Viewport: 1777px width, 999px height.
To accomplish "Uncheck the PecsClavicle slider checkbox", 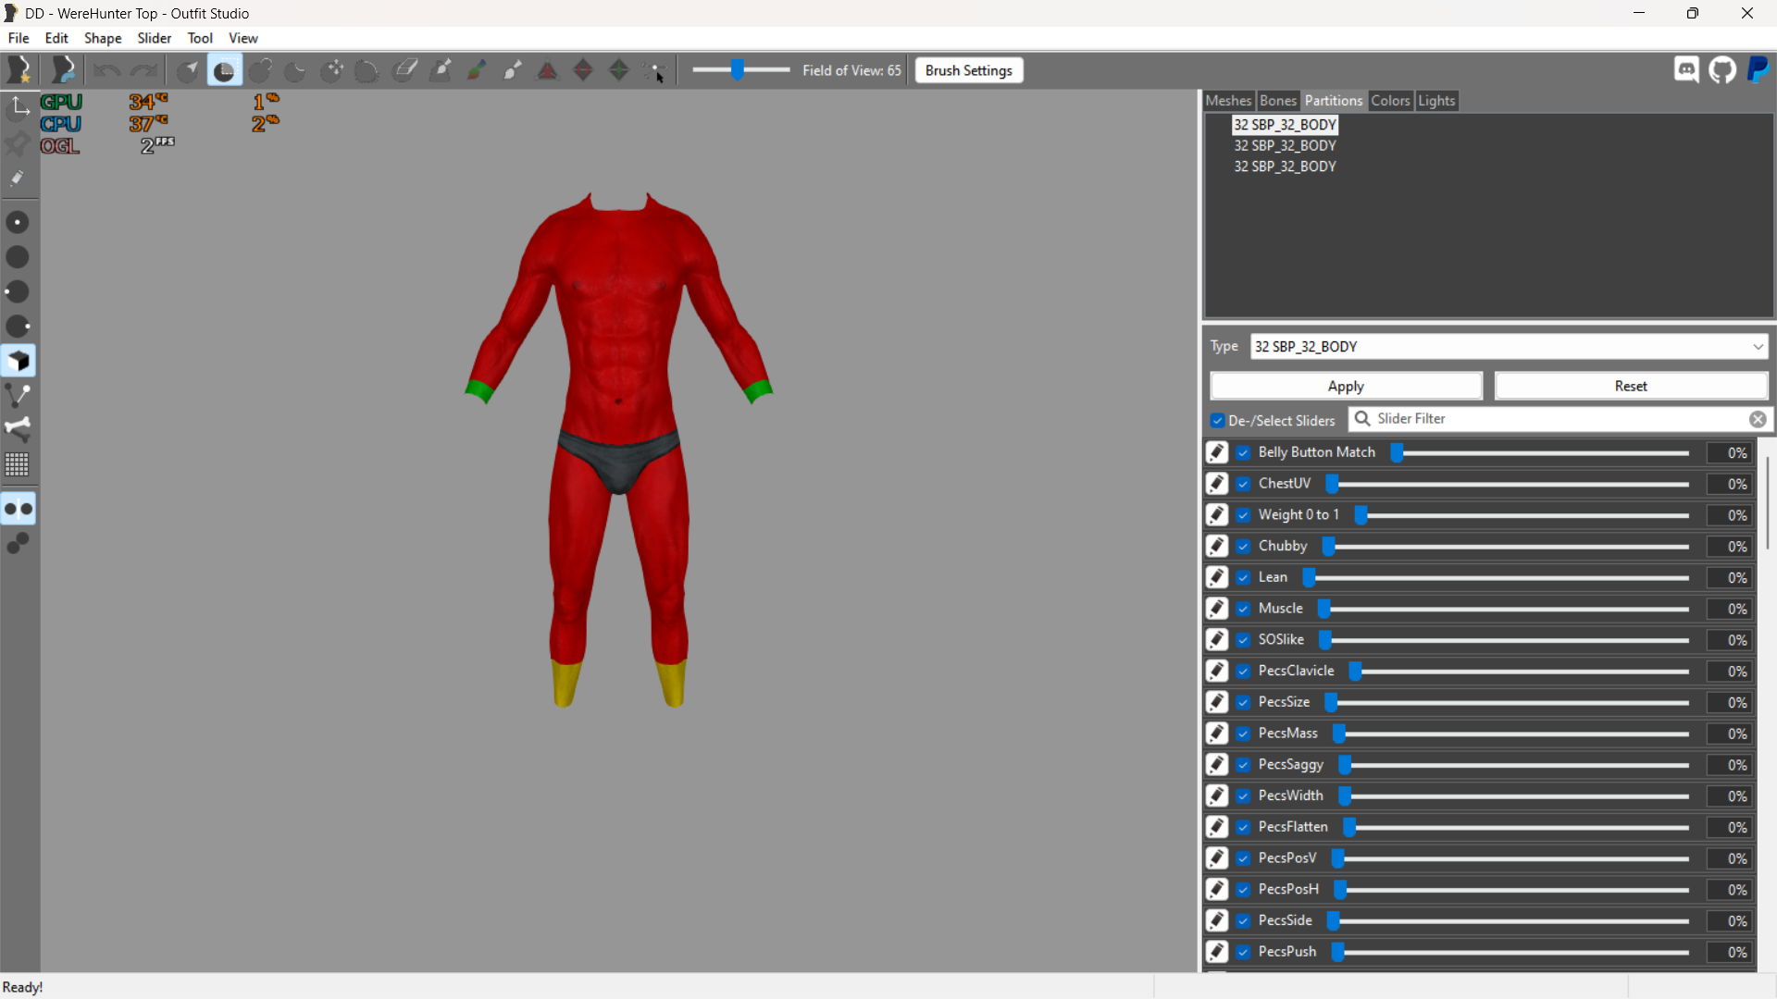I will click(x=1244, y=672).
